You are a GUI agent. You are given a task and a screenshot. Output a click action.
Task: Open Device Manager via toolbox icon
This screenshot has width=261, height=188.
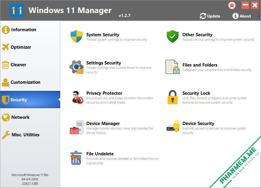(x=77, y=127)
